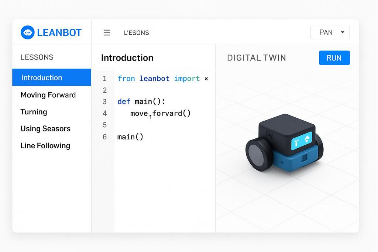This screenshot has height=252, width=378.
Task: Click line number 2 in gutter
Action: 104,90
